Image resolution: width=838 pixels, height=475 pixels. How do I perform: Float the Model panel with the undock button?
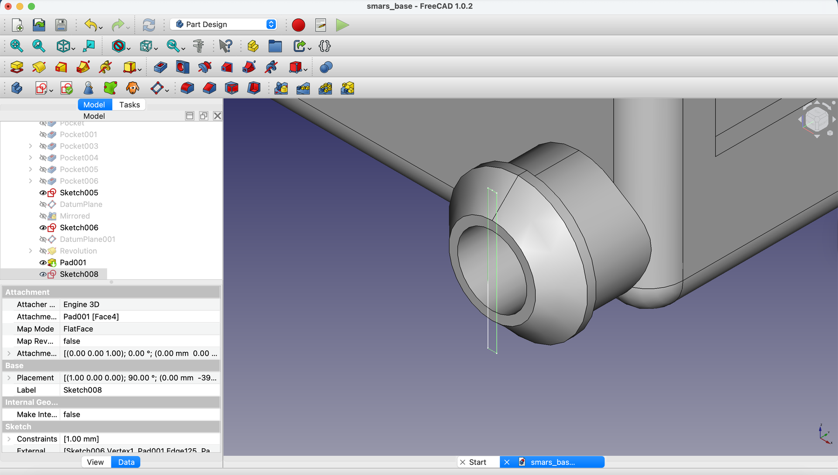pos(203,116)
